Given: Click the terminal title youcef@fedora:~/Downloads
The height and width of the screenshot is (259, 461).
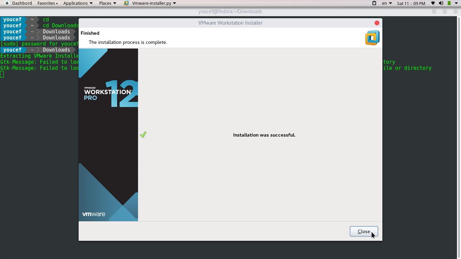Looking at the screenshot, I should coord(231,11).
